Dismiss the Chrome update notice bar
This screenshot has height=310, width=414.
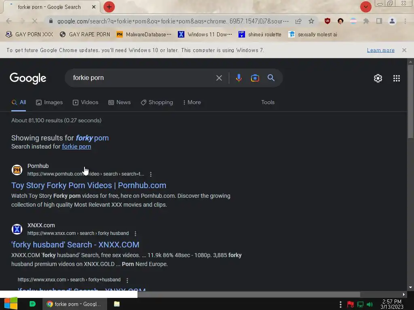pos(404,50)
